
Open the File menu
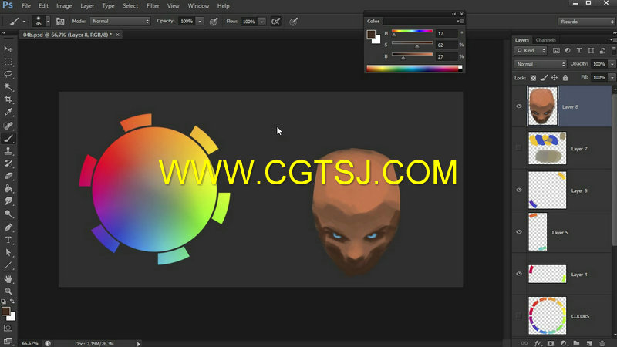(x=26, y=6)
